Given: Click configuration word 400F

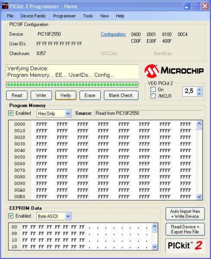Looking at the screenshot, I should 167,41.
